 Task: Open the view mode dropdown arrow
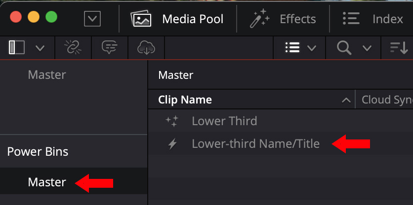[x=312, y=48]
